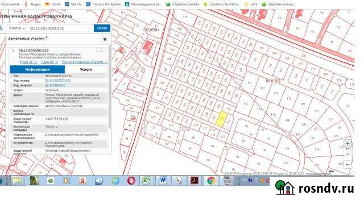Image resolution: width=364 pixels, height=204 pixels.
Task: Open Почта bookmark in bookmarks bar
Action: coord(53,4)
